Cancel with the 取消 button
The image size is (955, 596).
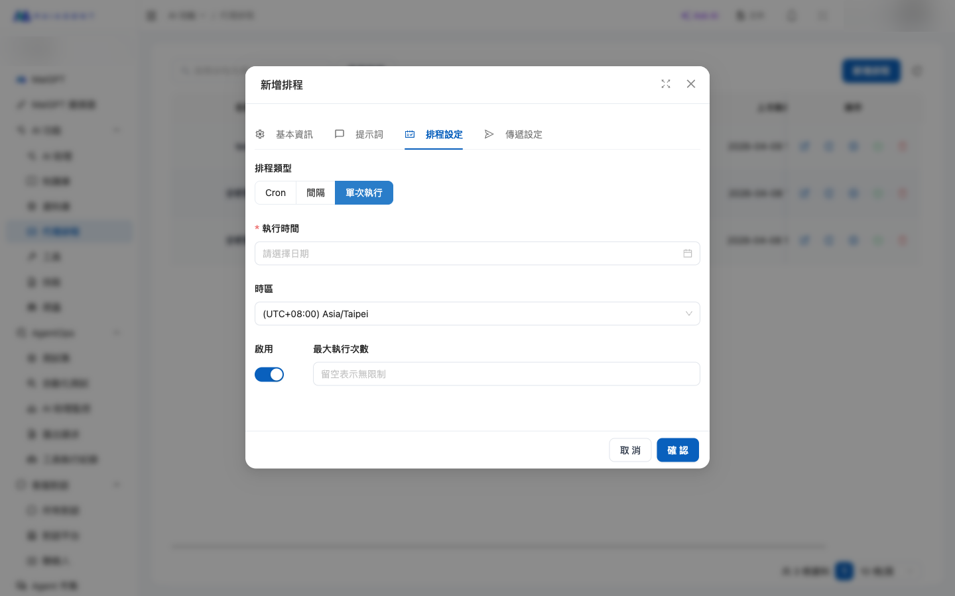tap(630, 450)
